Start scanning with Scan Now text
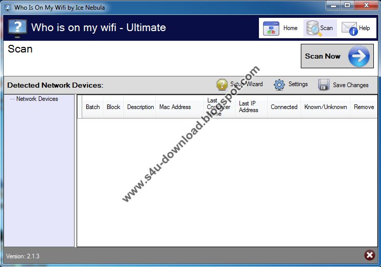Screen dimensions: 381x267 pyautogui.click(x=323, y=56)
